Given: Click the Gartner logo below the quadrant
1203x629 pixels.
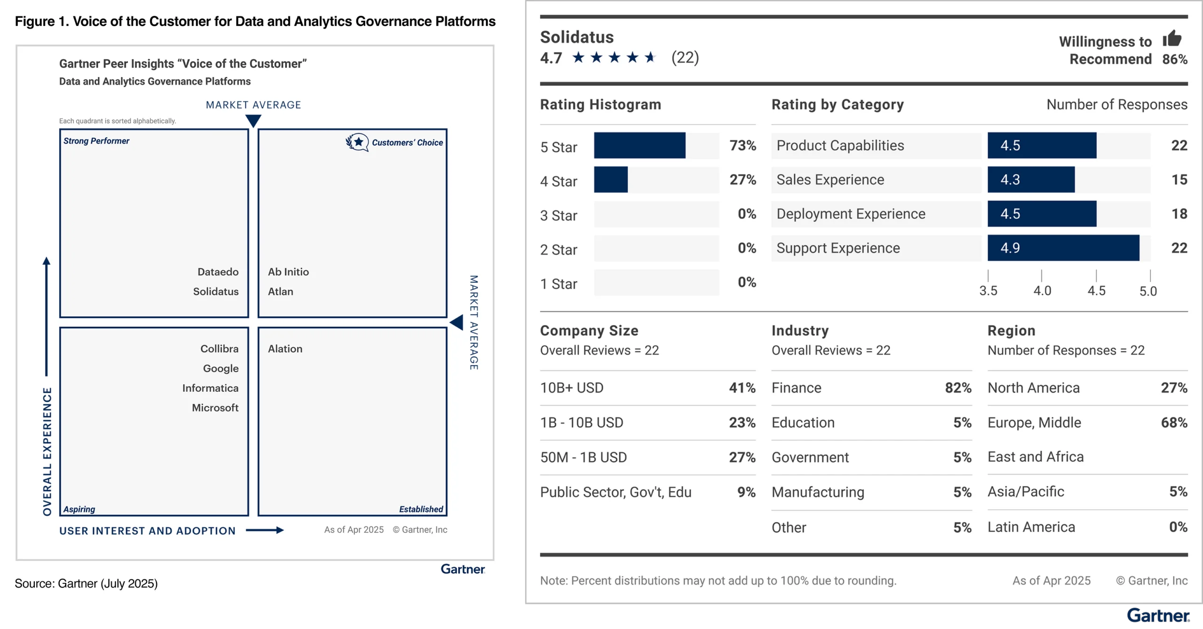Looking at the screenshot, I should coord(462,569).
